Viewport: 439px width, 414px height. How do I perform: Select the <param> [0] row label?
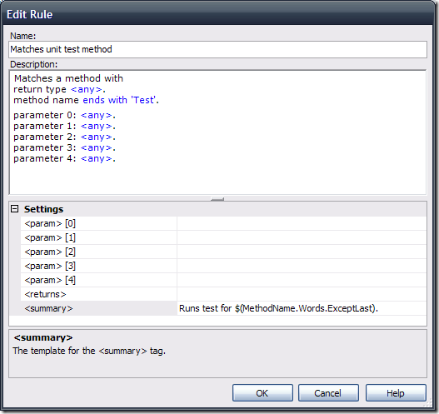pyautogui.click(x=98, y=223)
